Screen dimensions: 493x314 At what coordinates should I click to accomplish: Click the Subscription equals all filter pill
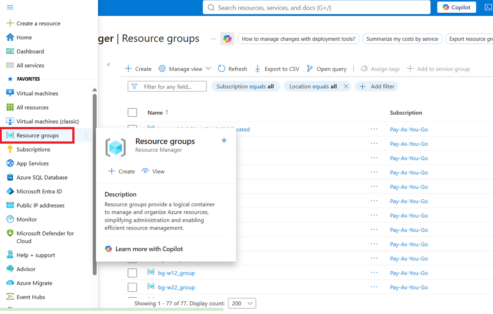(x=245, y=86)
